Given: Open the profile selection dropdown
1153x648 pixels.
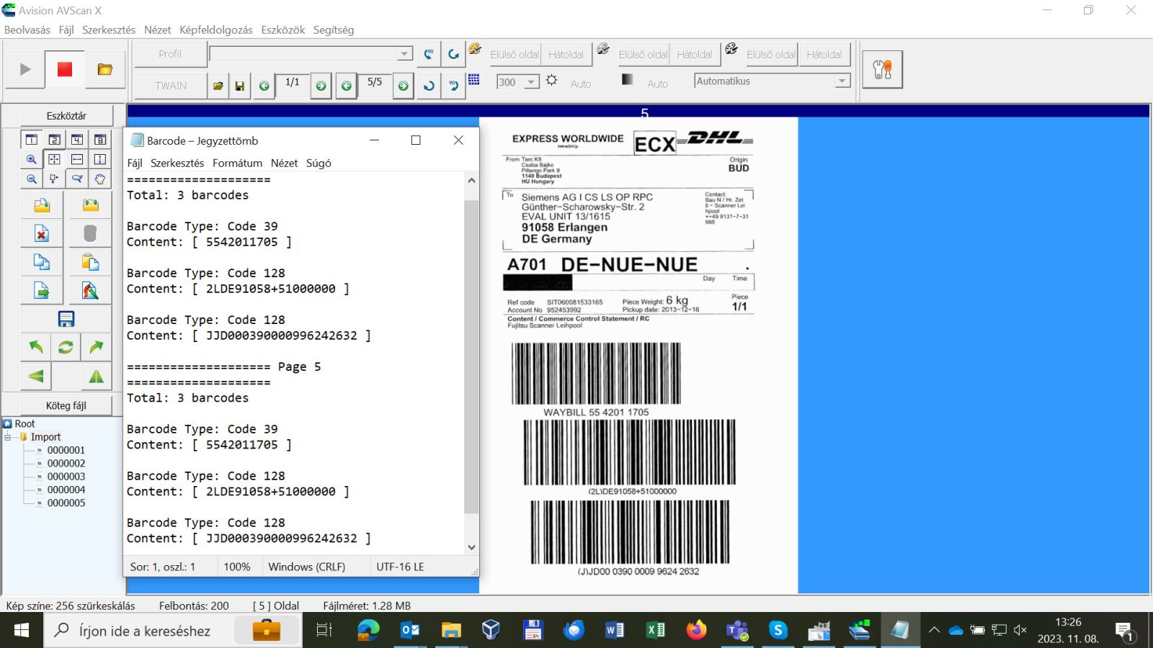Looking at the screenshot, I should (x=404, y=54).
